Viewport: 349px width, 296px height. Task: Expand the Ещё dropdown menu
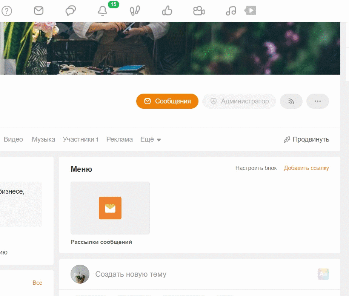pos(151,139)
